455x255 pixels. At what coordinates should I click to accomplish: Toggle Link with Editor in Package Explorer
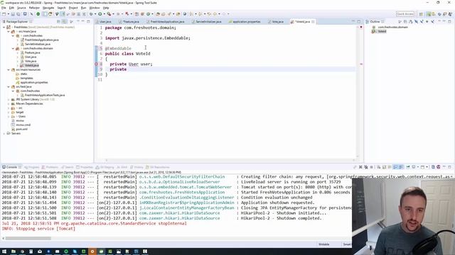(x=65, y=22)
